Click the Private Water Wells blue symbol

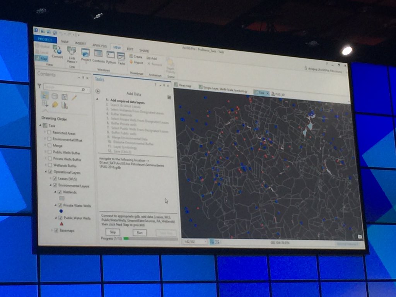click(61, 211)
